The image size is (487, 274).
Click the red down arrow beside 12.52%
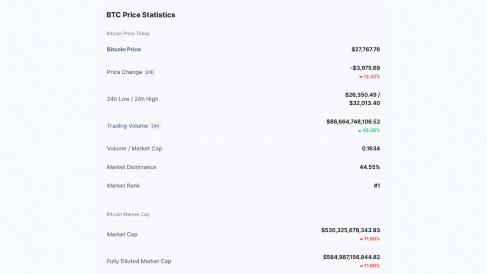click(x=360, y=77)
